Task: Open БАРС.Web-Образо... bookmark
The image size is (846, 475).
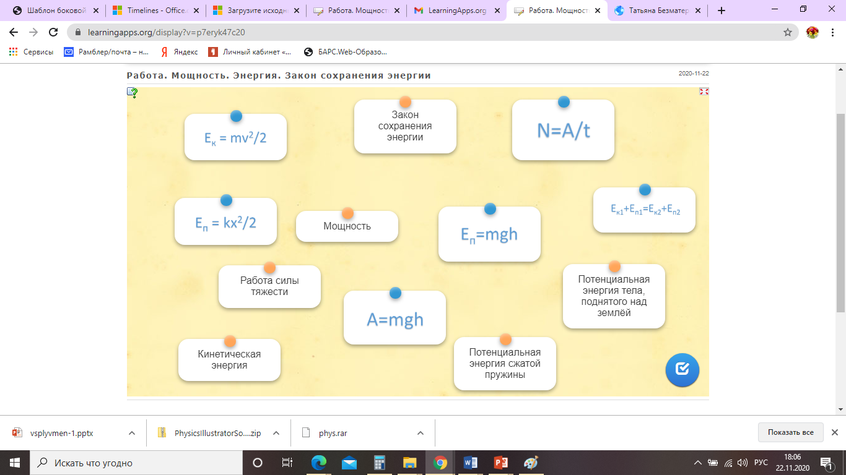Action: coord(346,52)
